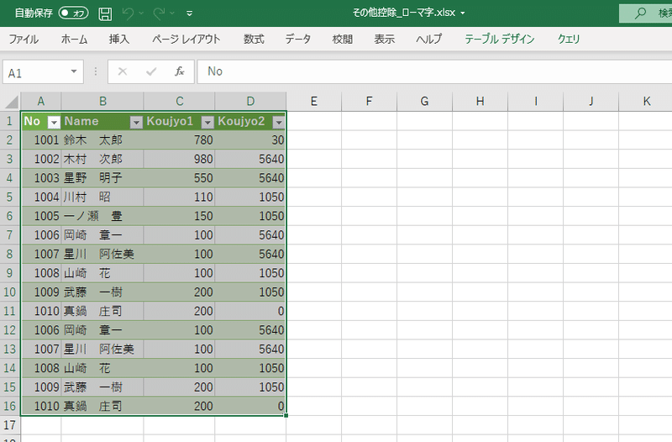Switch to the ページ レイアウト tab
This screenshot has height=442, width=672.
pyautogui.click(x=186, y=39)
